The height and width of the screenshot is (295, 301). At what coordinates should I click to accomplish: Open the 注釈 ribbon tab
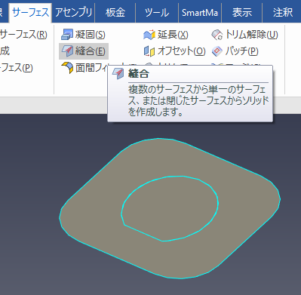point(283,12)
